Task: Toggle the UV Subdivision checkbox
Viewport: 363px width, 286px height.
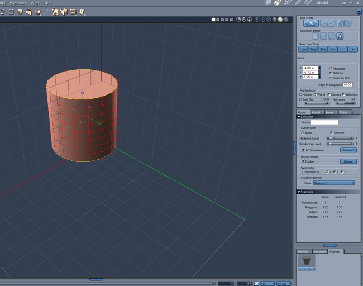Action: pos(303,150)
